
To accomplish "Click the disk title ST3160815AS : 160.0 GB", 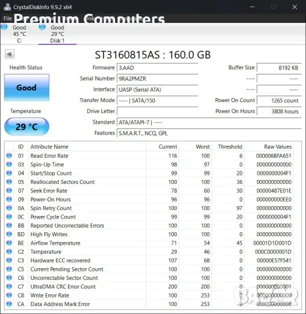I will 153,55.
